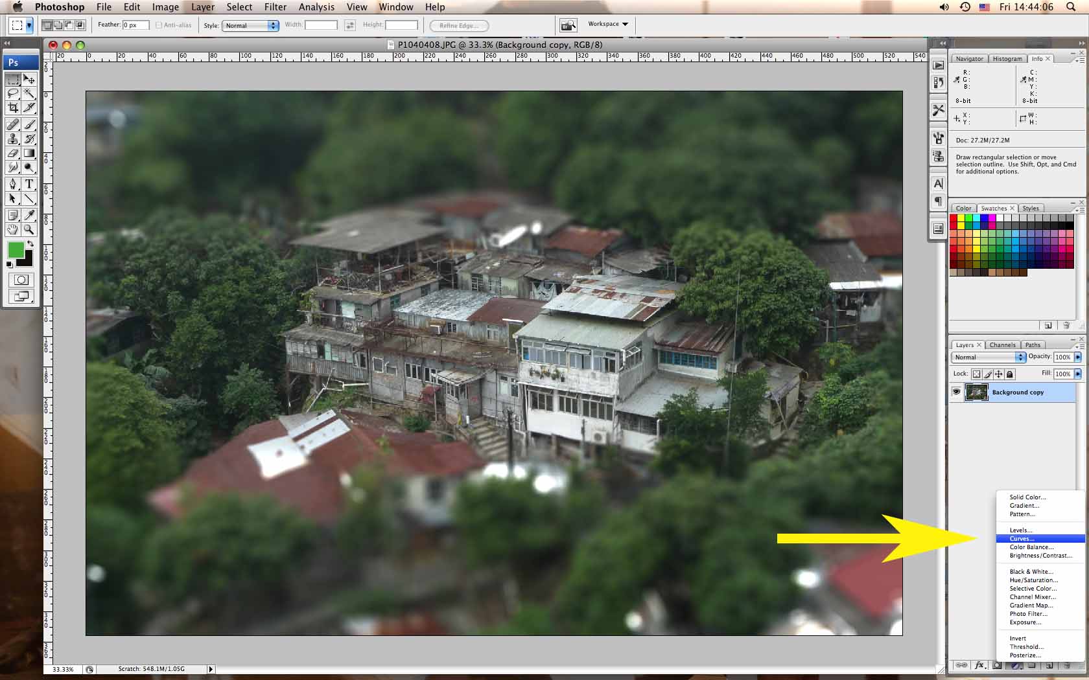Switch to the Histogram tab
The image size is (1089, 680).
click(1007, 58)
